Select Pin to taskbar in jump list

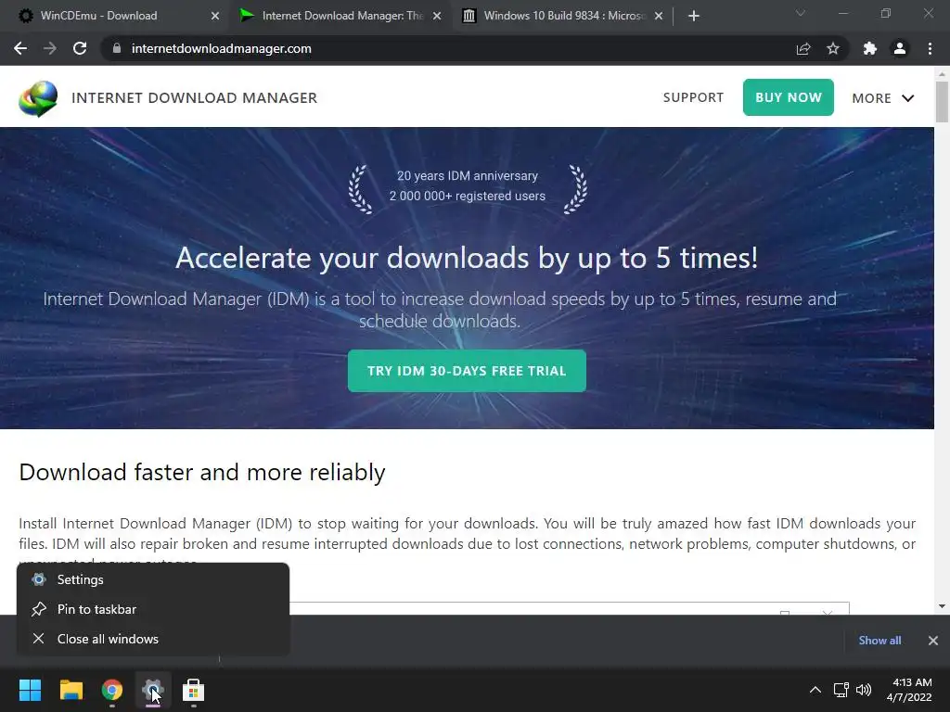153,609
